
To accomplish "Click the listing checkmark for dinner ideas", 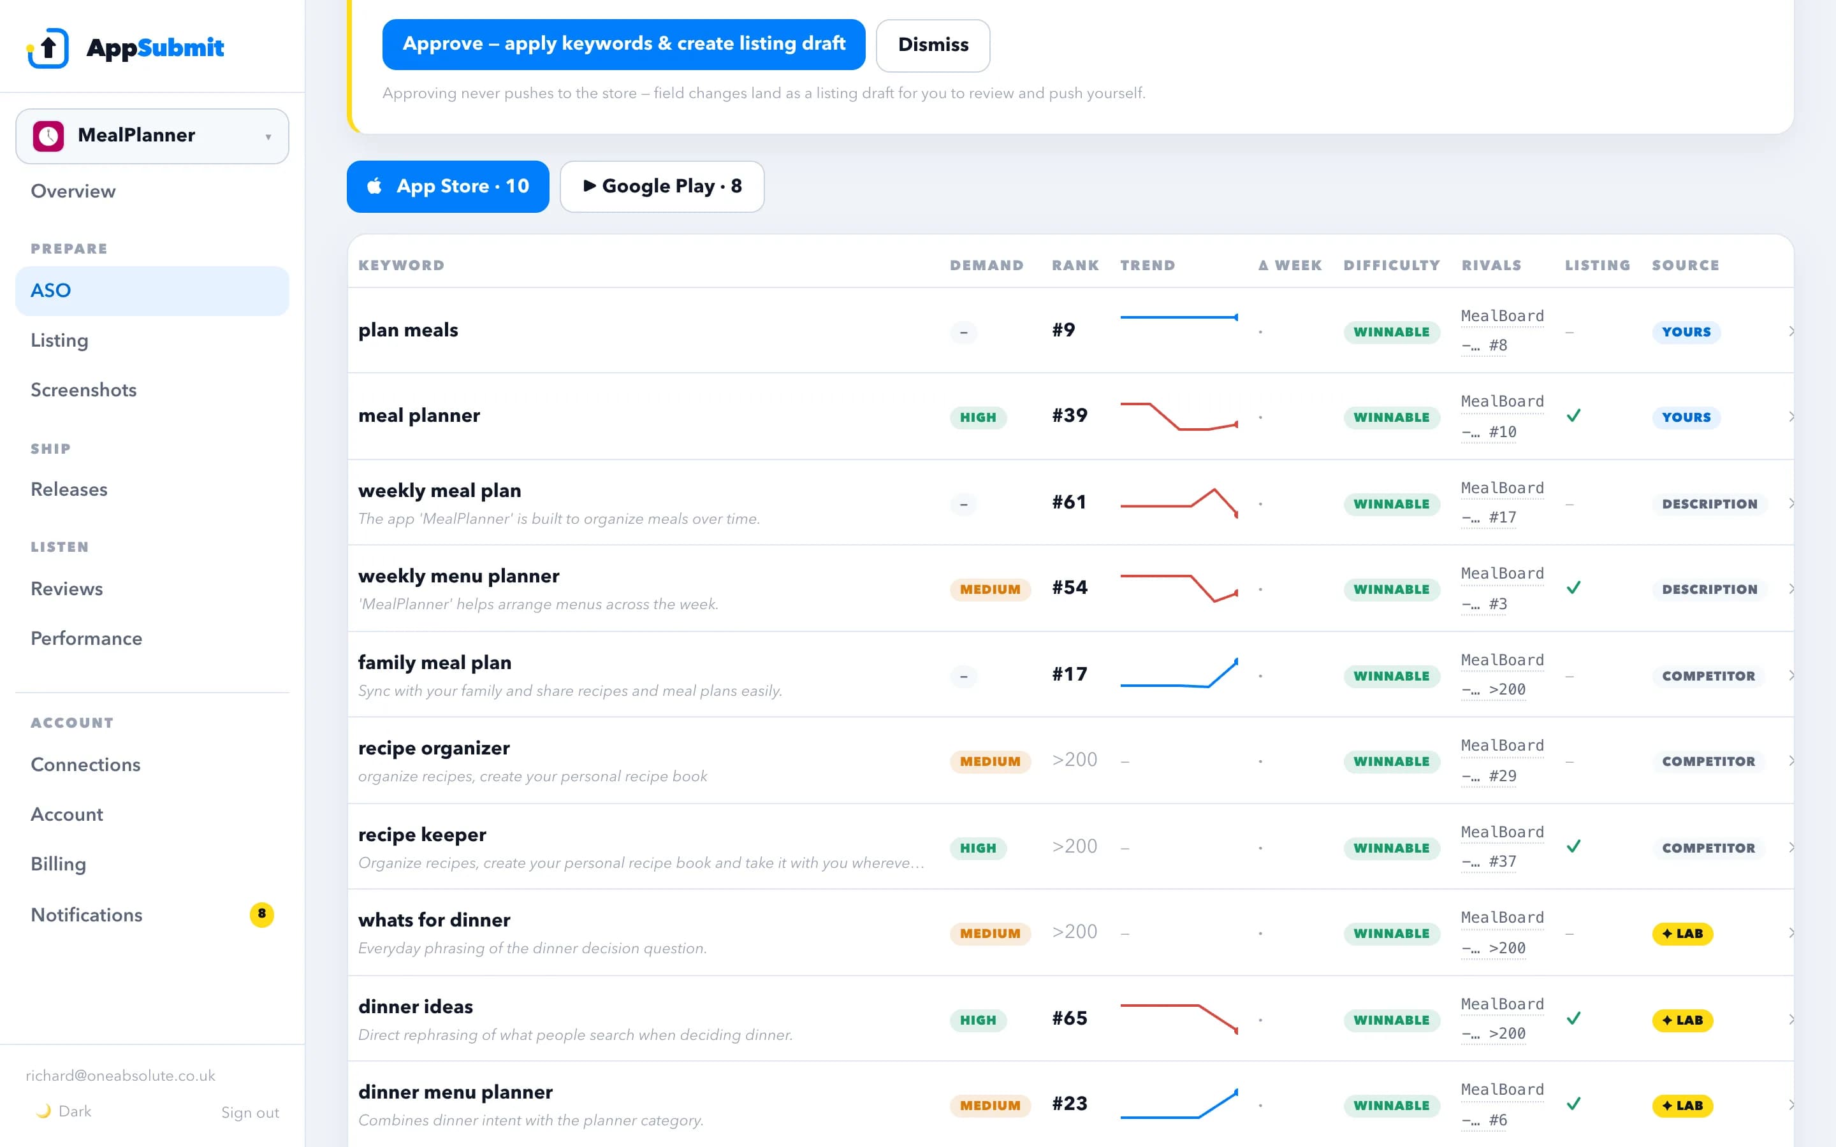I will (x=1573, y=1018).
